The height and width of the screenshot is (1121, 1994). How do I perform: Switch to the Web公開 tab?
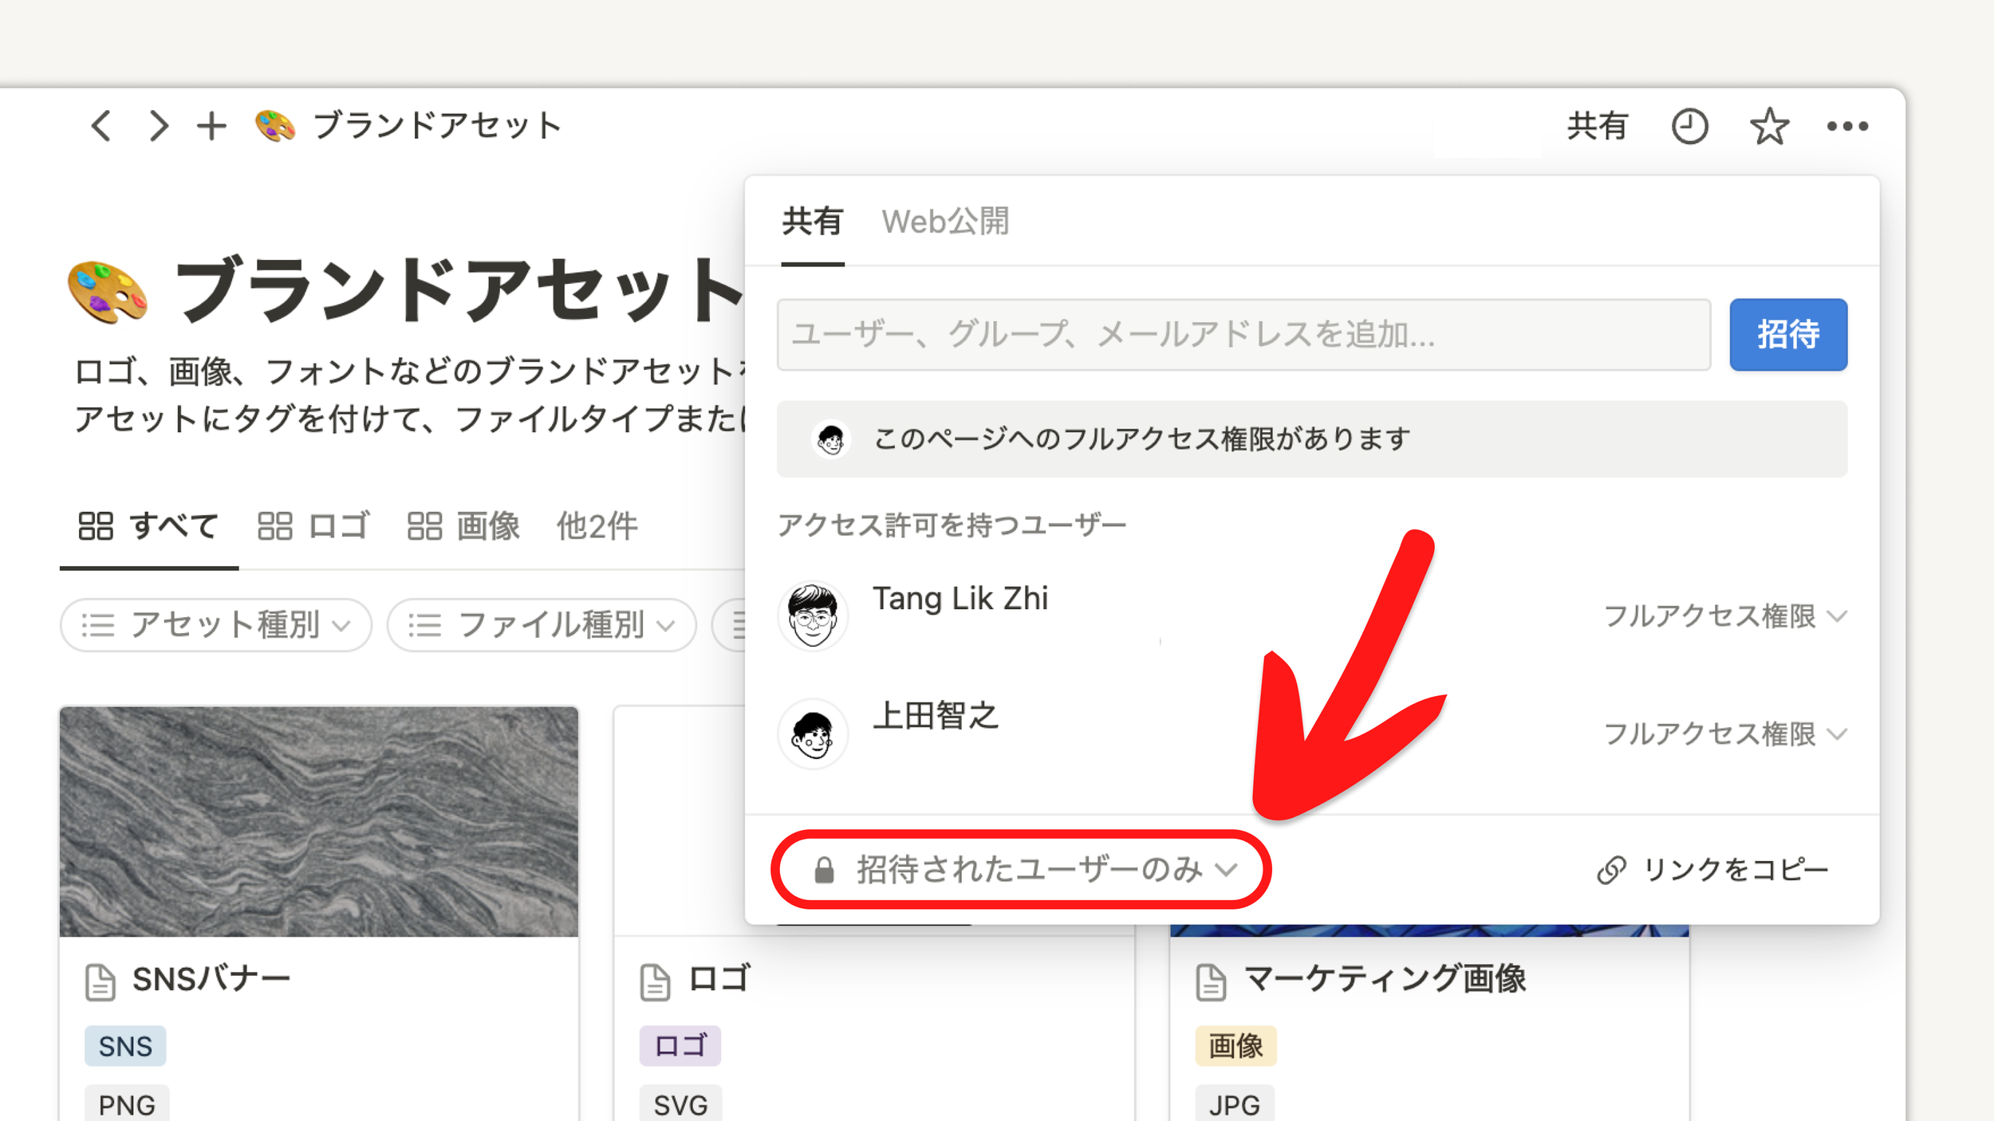click(x=946, y=222)
